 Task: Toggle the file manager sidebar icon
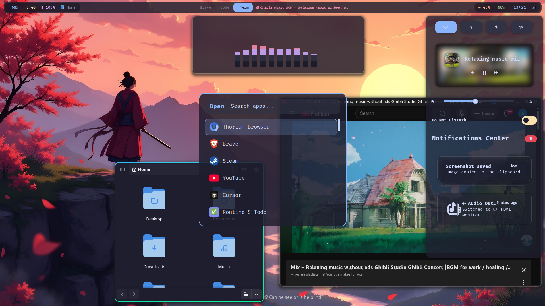[x=122, y=169]
